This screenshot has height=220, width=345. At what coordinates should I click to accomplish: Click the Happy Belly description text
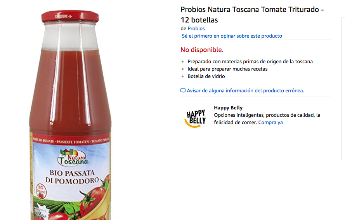(x=267, y=119)
